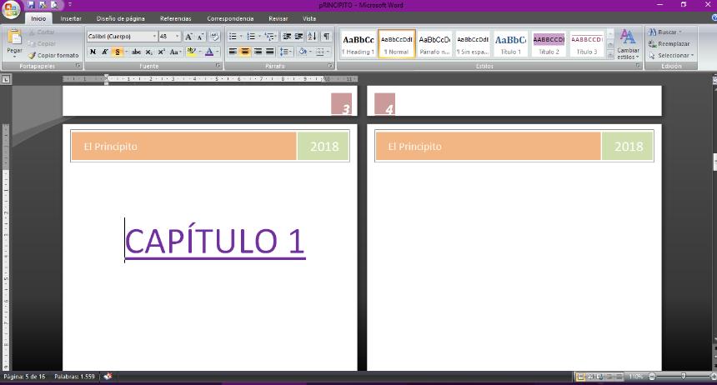Increase font size with grow icon

(x=188, y=37)
